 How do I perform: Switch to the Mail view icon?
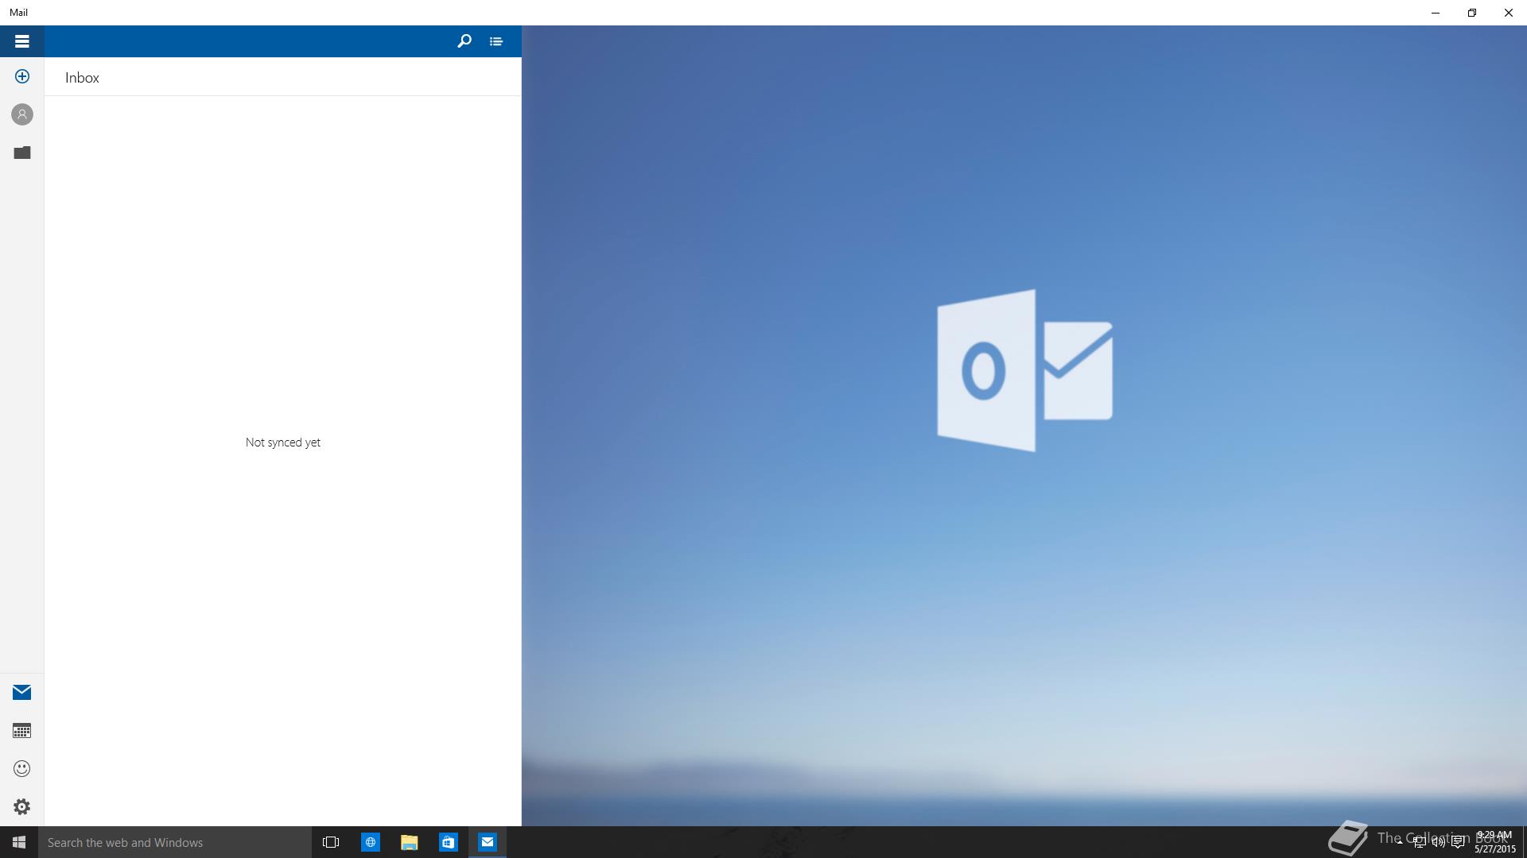coord(21,692)
